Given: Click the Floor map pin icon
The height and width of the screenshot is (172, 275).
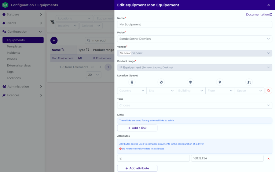Looking at the screenshot, I should (x=220, y=82).
